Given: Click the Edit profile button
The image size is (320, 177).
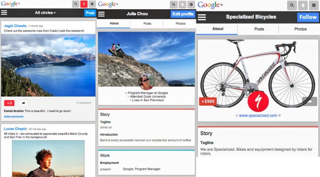Looking at the screenshot, I should point(183,14).
